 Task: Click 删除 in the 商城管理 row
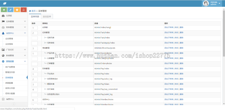(x=181, y=48)
